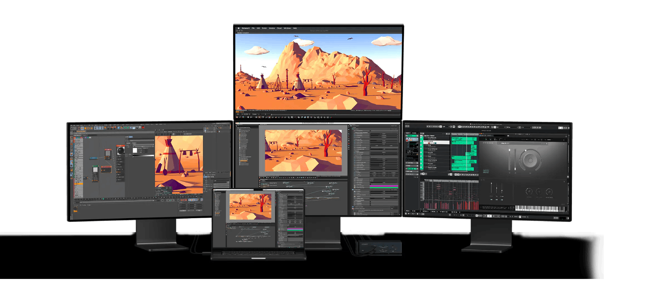Toggle the switch under the rightmost small instrument fader
The width and height of the screenshot is (650, 282).
point(502,199)
